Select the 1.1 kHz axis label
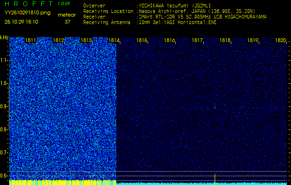The image size is (291, 185). [4, 60]
